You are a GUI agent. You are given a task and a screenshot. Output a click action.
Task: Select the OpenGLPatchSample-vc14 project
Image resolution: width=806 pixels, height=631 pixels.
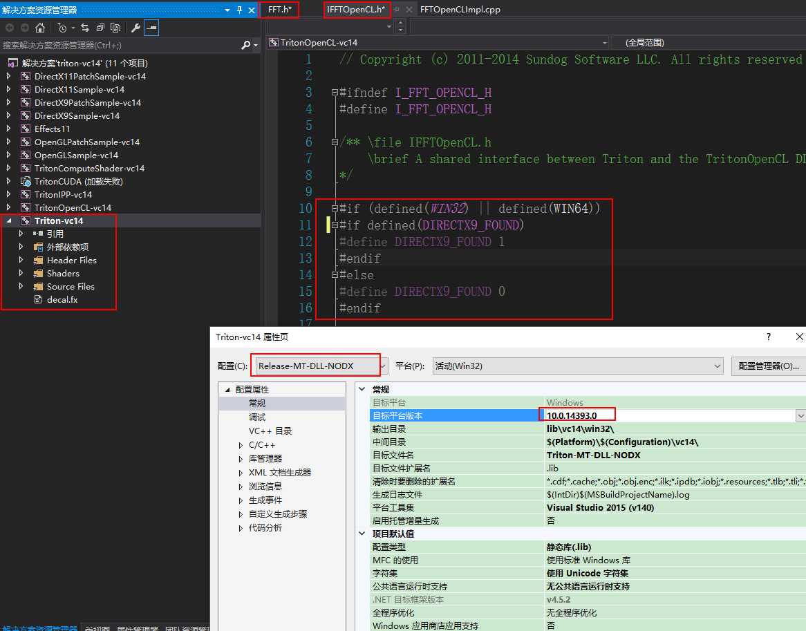[x=87, y=142]
